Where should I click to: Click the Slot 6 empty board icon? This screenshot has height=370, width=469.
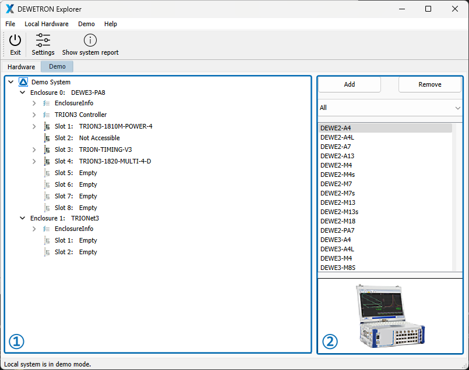click(47, 184)
